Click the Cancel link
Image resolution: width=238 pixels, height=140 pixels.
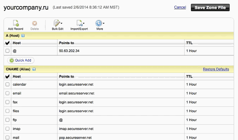pos(180,7)
